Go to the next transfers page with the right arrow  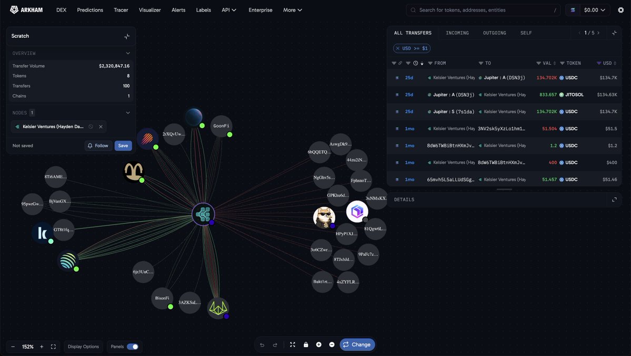pyautogui.click(x=598, y=33)
